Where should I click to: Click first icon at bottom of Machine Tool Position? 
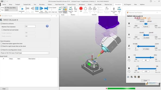point(128,77)
